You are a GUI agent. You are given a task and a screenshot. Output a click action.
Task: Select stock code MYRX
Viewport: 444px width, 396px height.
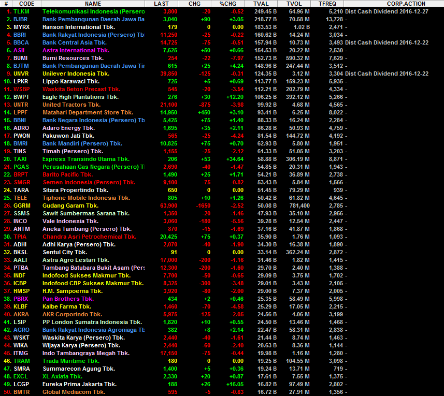[x=22, y=27]
